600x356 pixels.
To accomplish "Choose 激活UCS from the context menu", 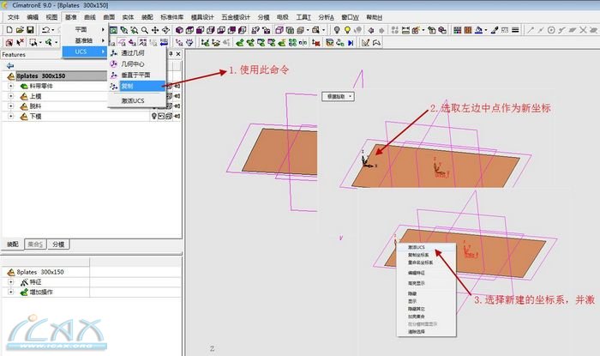I will (417, 247).
